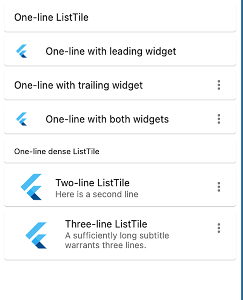Tap the 'Three-line ListTile' title

[x=106, y=224]
